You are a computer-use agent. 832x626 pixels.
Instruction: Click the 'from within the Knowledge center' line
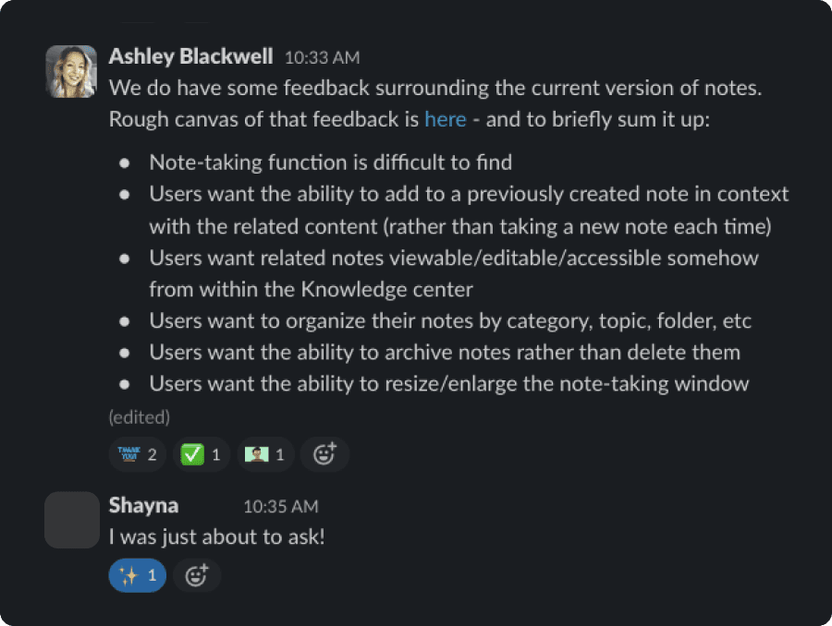point(311,289)
